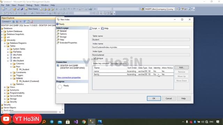Expand the System Databases node

[x=2, y=31]
